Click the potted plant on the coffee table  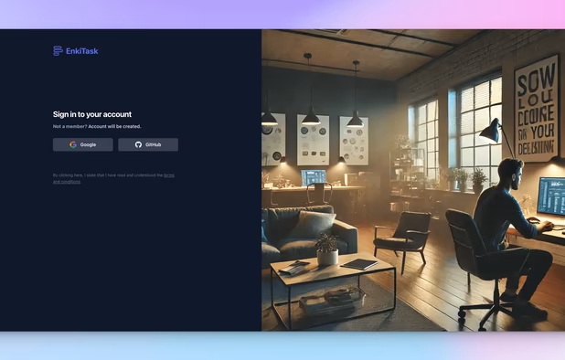point(327,249)
